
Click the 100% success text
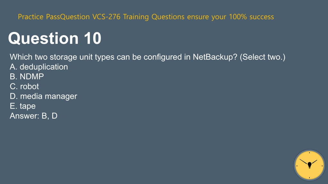coord(251,17)
